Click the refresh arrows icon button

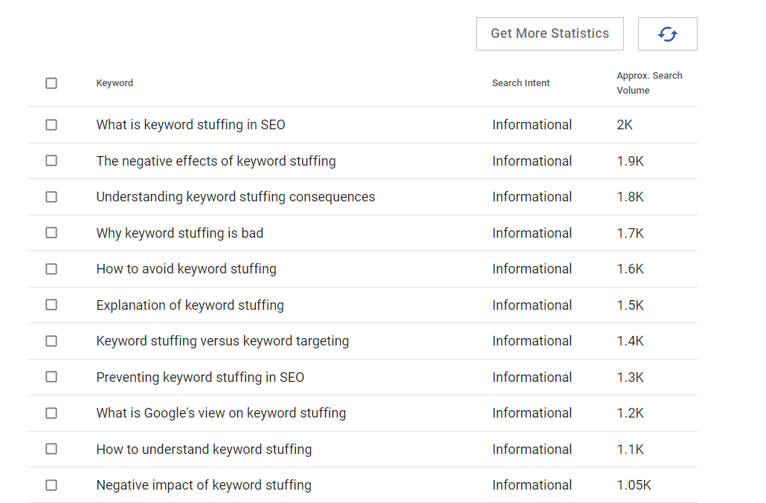667,34
